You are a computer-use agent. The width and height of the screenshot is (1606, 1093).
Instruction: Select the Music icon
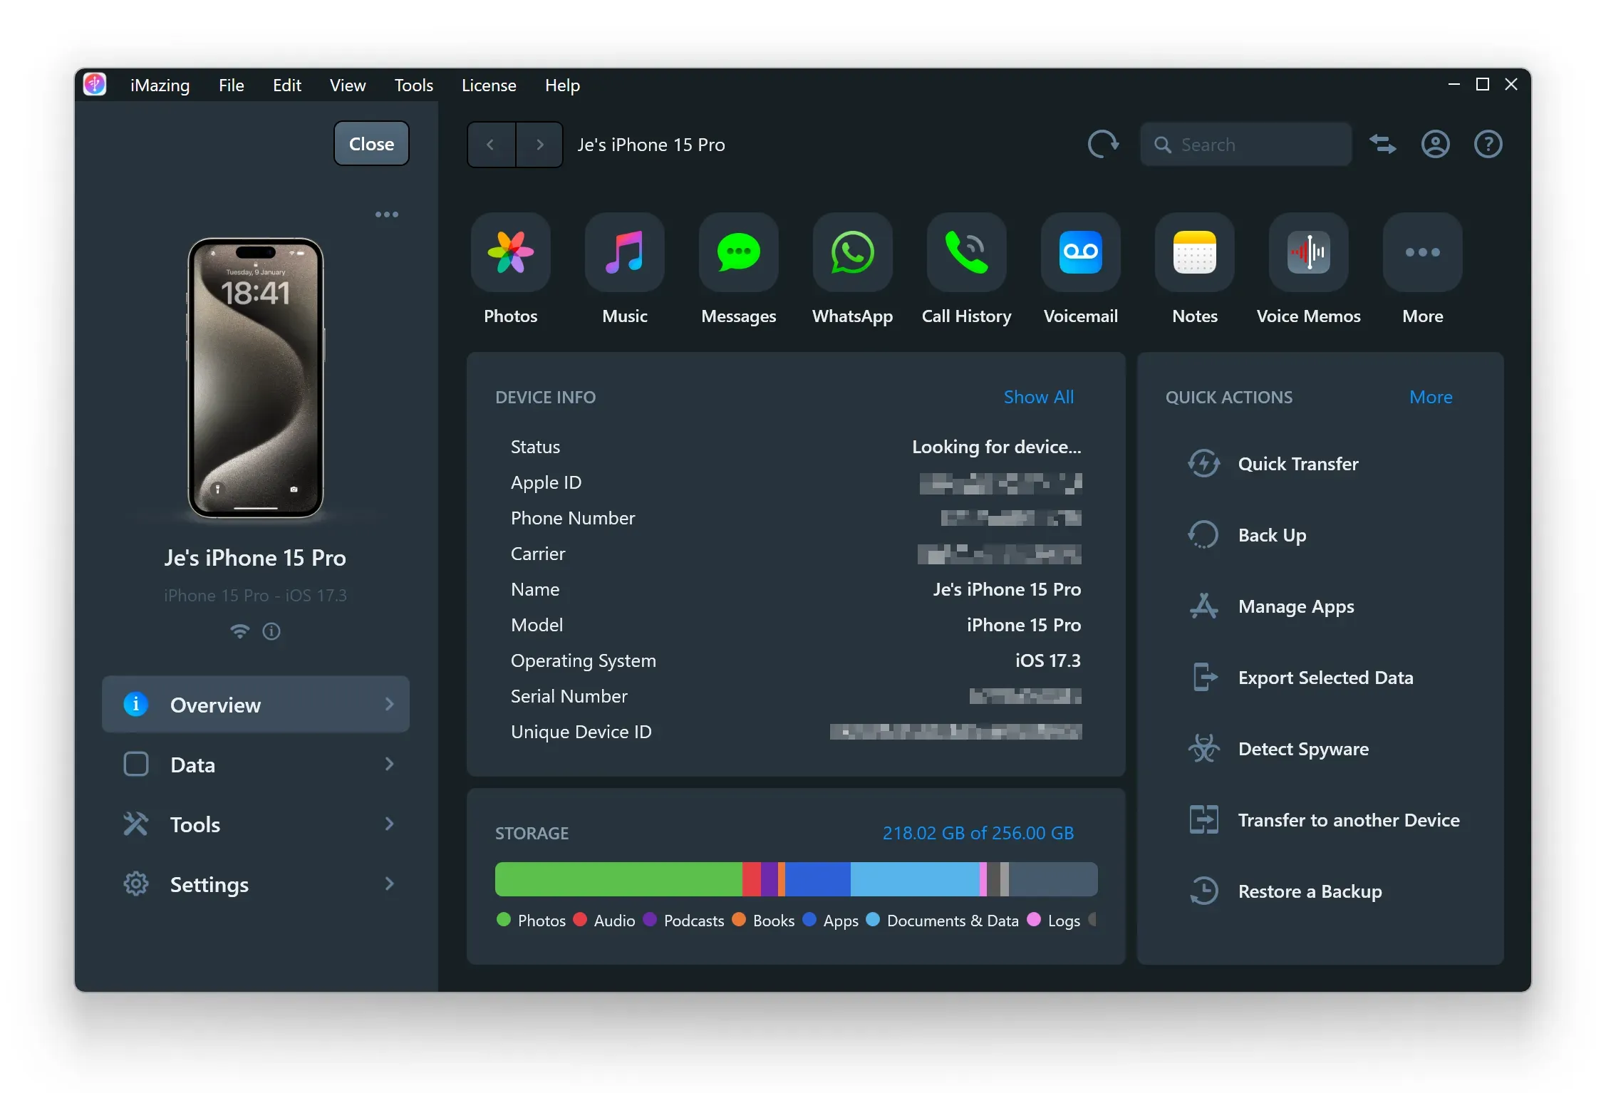[x=624, y=253]
